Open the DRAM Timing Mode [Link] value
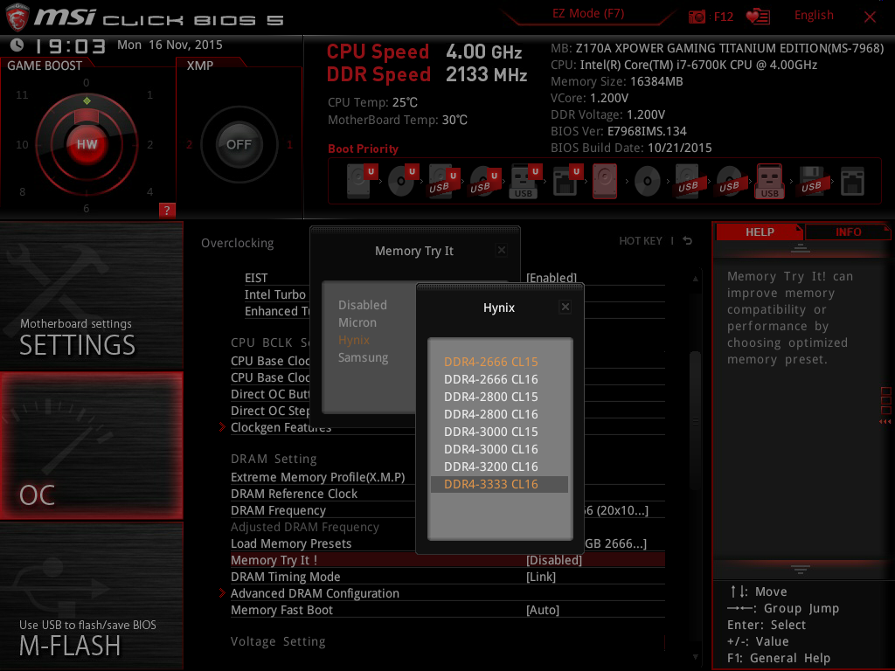The width and height of the screenshot is (895, 671). [540, 577]
